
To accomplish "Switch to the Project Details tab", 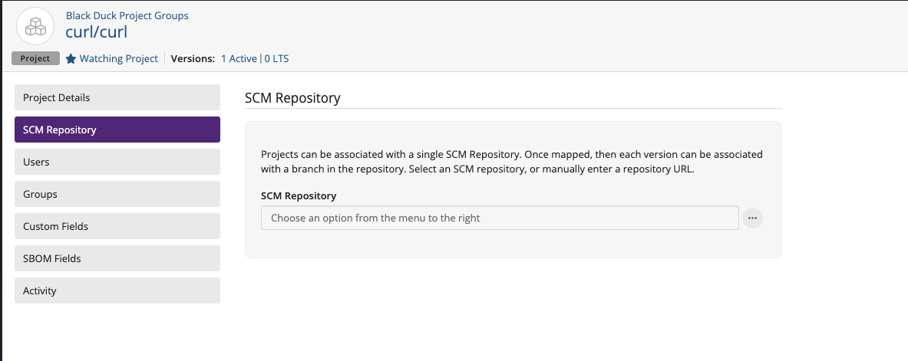I will pos(117,97).
